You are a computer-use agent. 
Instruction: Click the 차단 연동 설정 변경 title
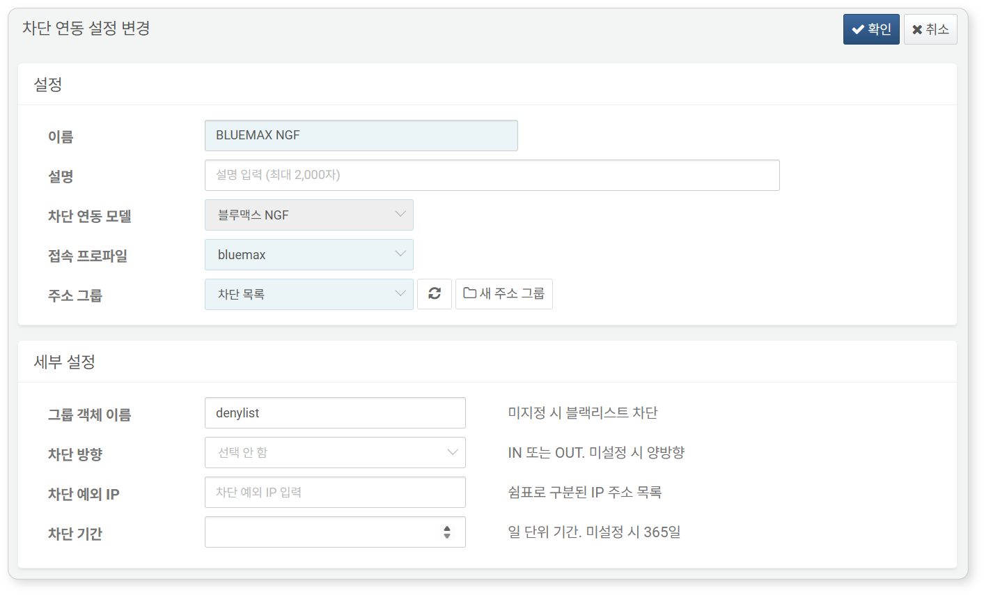(86, 28)
